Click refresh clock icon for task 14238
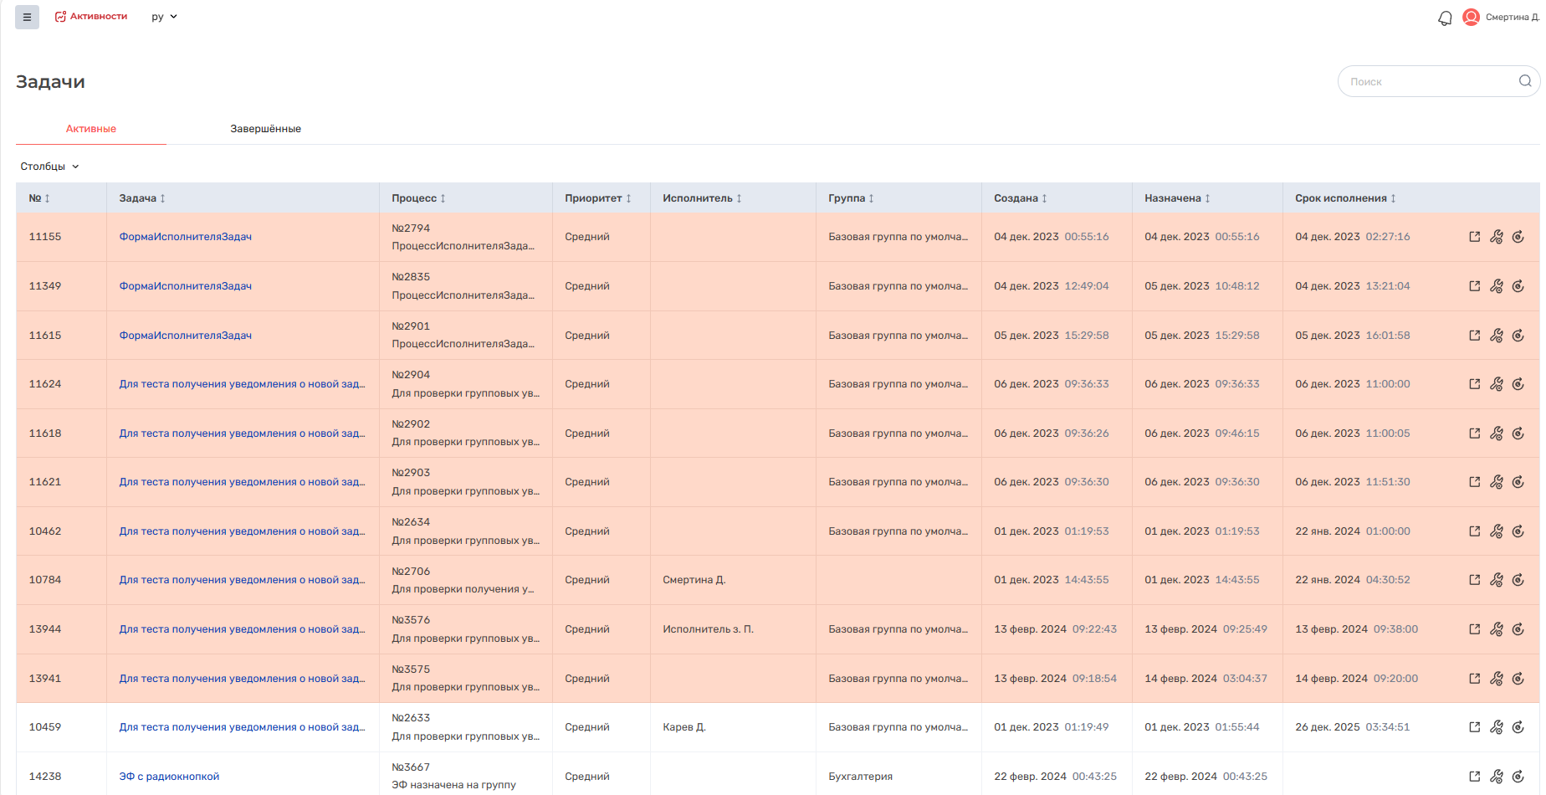1546x795 pixels. point(1518,777)
